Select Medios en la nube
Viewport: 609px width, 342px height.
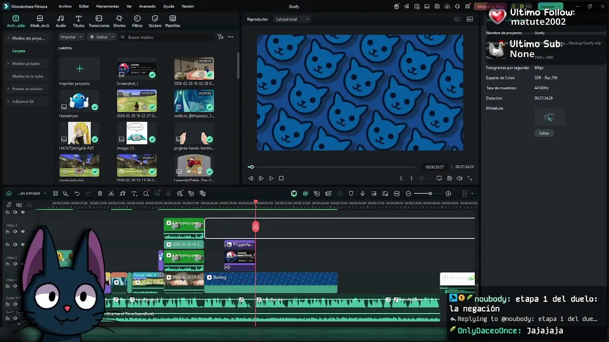tap(28, 76)
